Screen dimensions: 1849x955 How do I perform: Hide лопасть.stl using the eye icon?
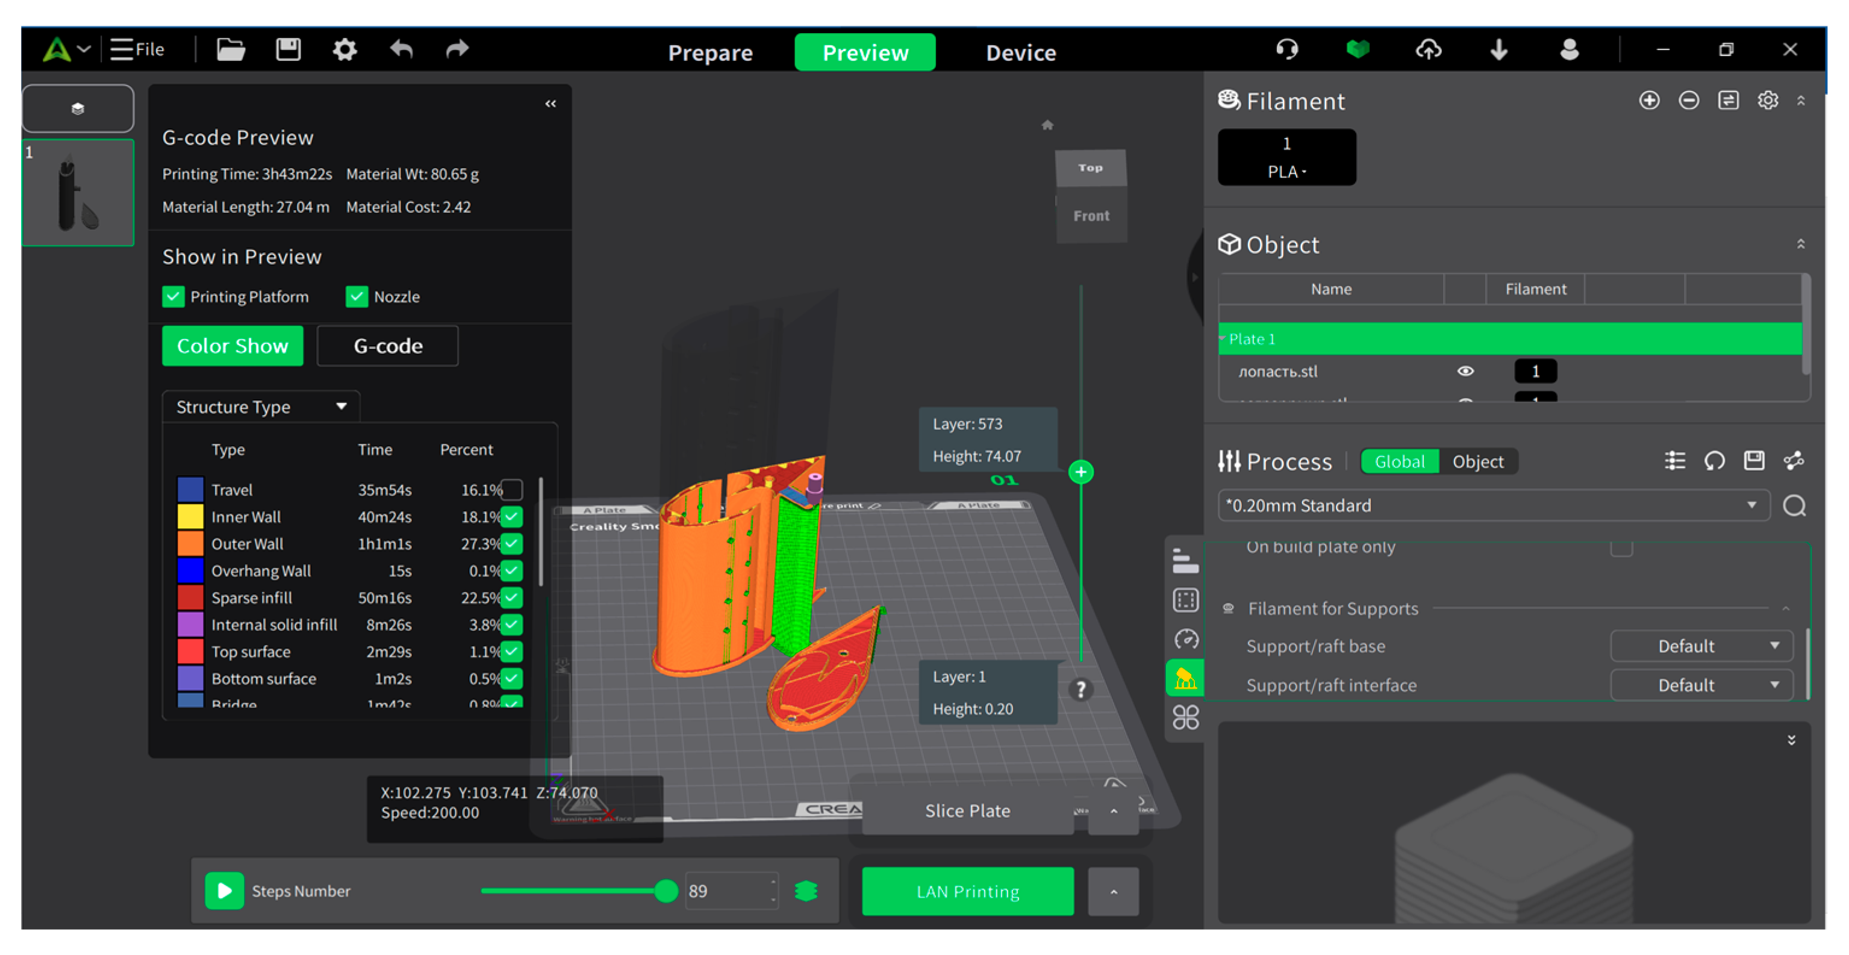(1465, 371)
